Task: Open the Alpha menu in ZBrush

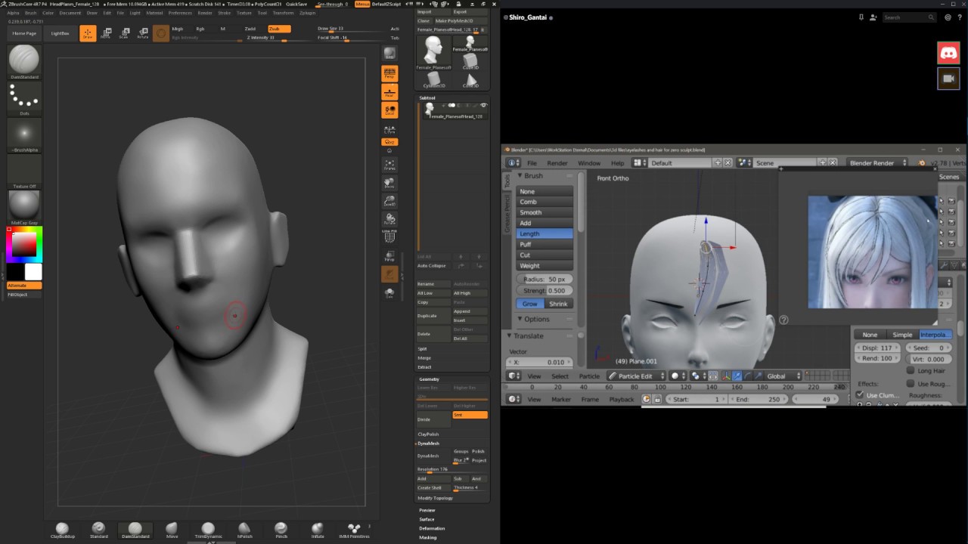Action: tap(13, 13)
